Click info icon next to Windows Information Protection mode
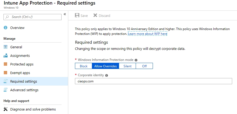237x114 pixels. tap(136, 60)
